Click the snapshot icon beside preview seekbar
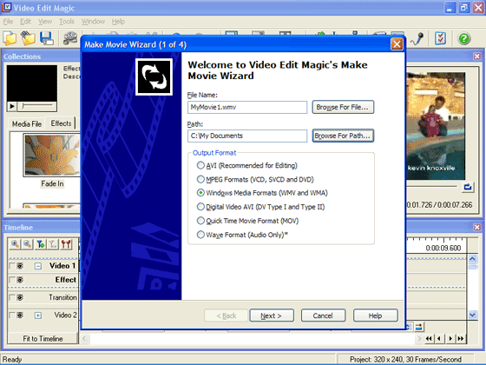 468,187
